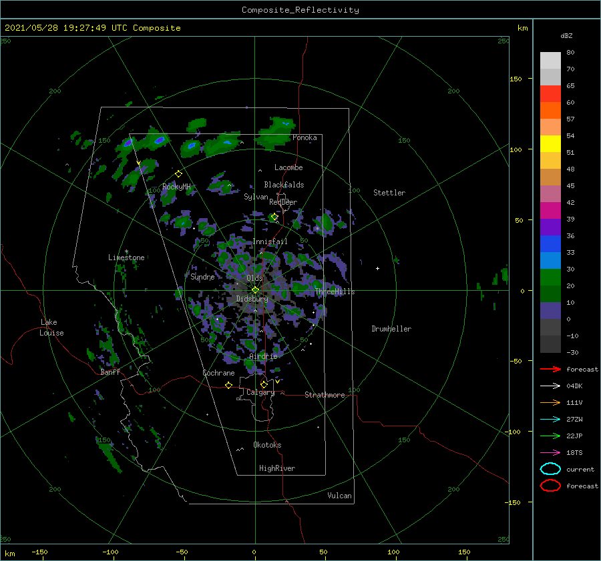Screen dimensions: 601x561
Task: Click the orange 111V arrow icon
Action: click(550, 402)
